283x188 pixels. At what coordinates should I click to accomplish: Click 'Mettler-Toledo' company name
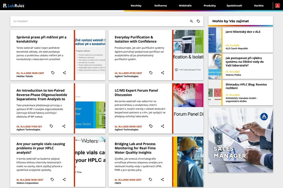point(25,76)
